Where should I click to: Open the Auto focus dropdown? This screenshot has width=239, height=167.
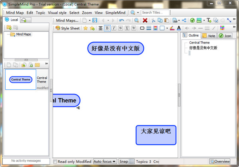(x=105, y=161)
